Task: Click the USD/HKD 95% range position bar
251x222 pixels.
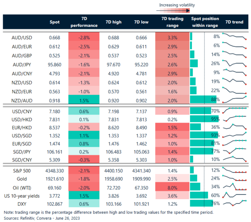Action: pyautogui.click(x=203, y=118)
